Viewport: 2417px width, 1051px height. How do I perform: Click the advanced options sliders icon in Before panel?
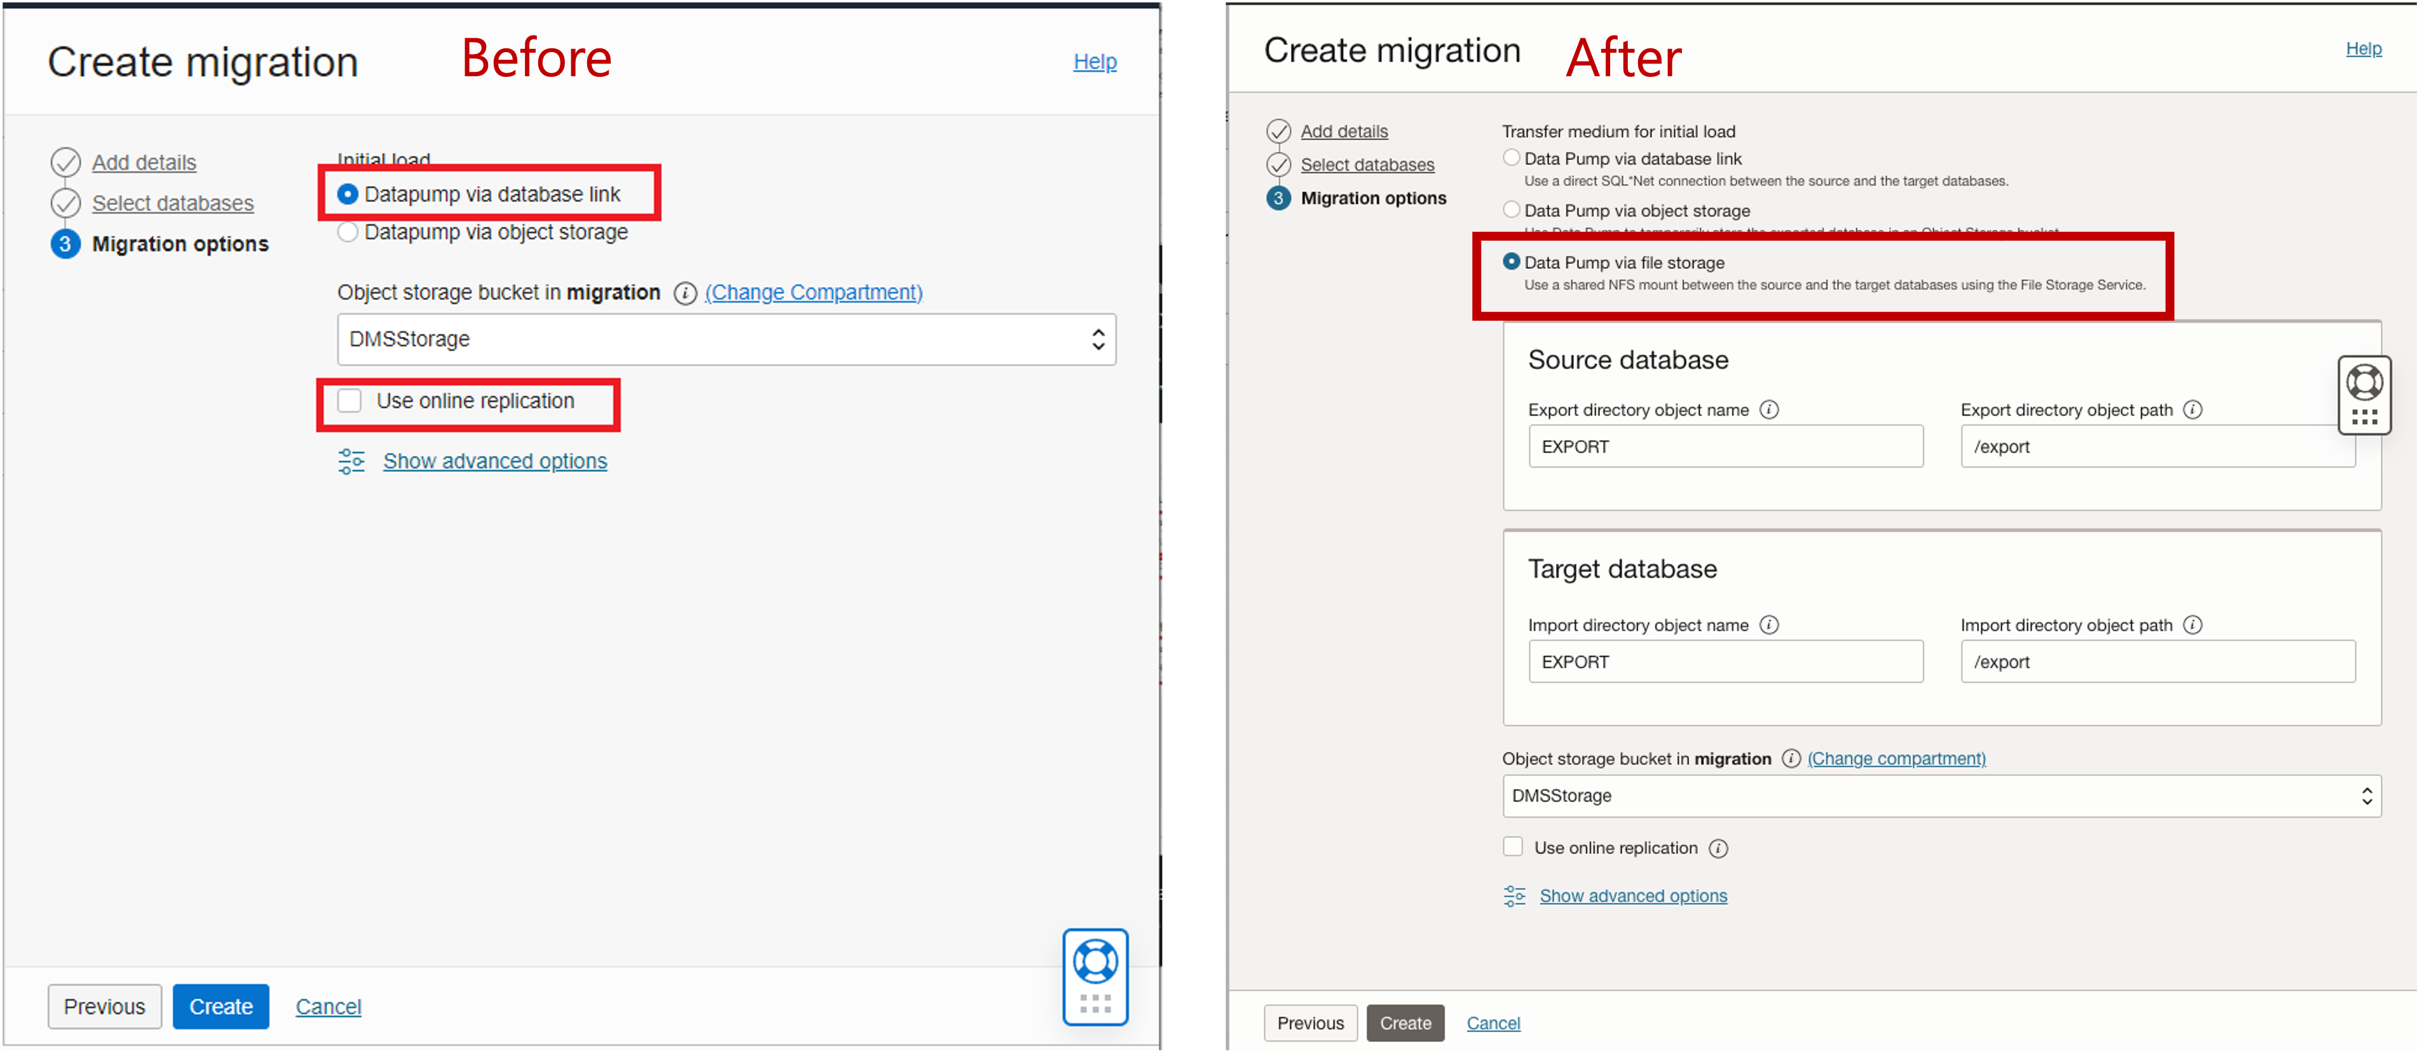[x=351, y=461]
